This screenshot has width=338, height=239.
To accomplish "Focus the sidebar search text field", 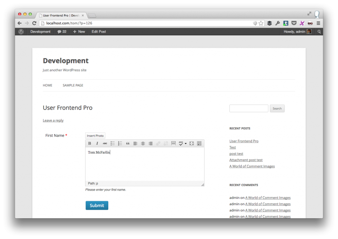I will click(249, 109).
